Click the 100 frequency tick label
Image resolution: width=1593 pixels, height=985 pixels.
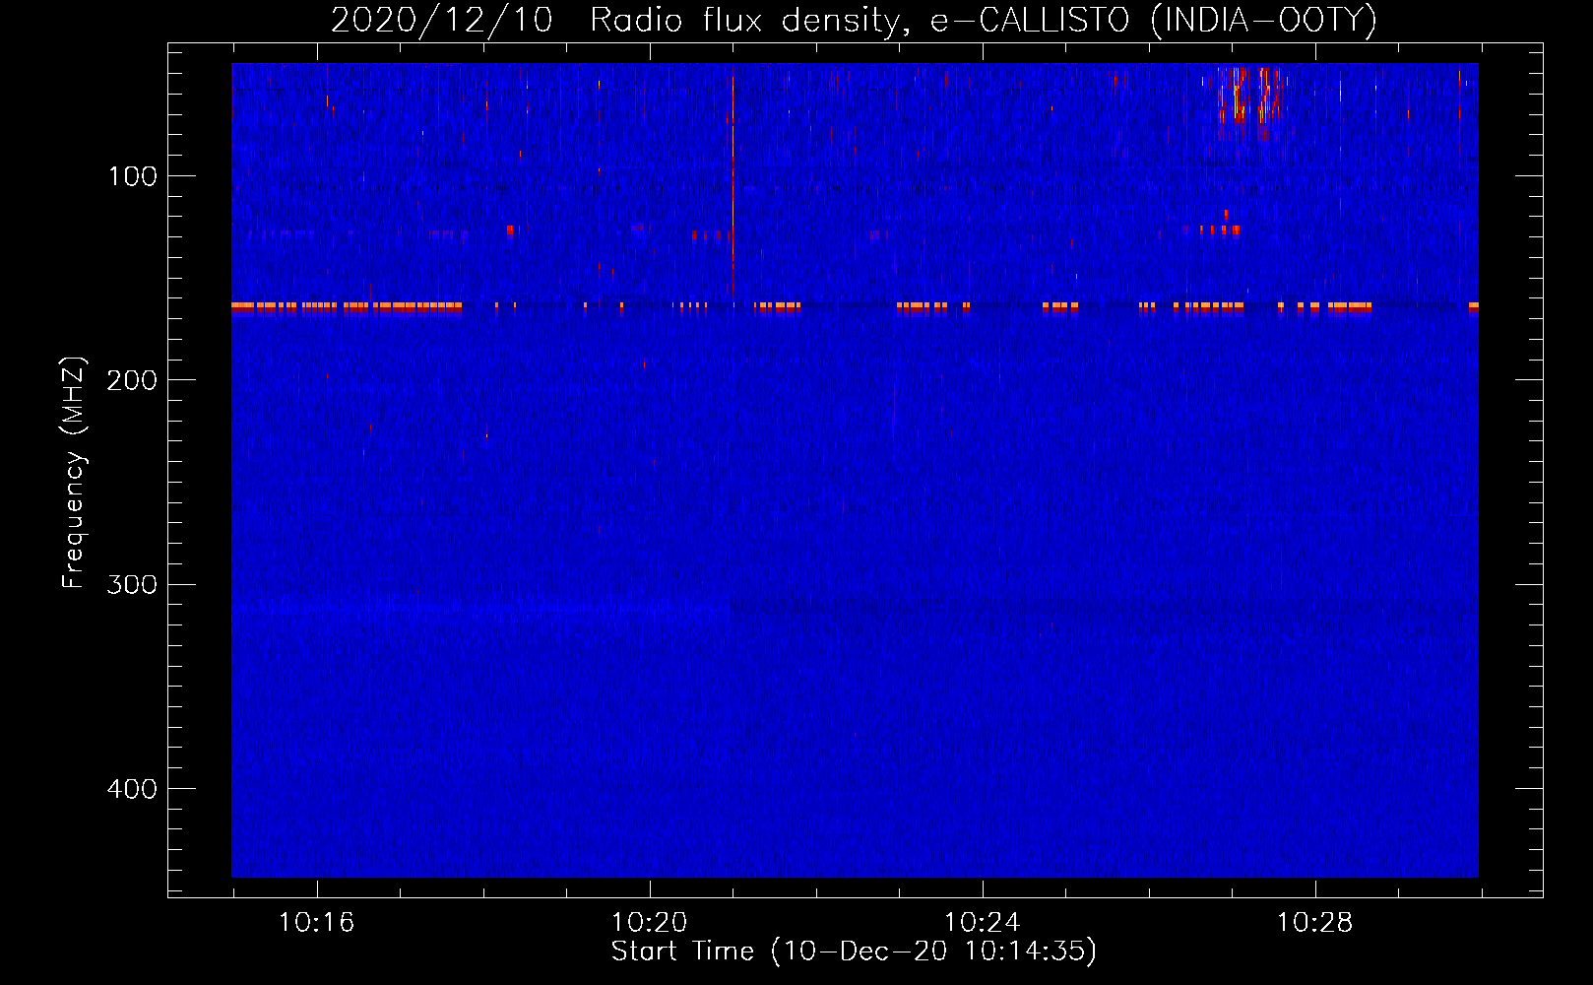click(x=133, y=176)
